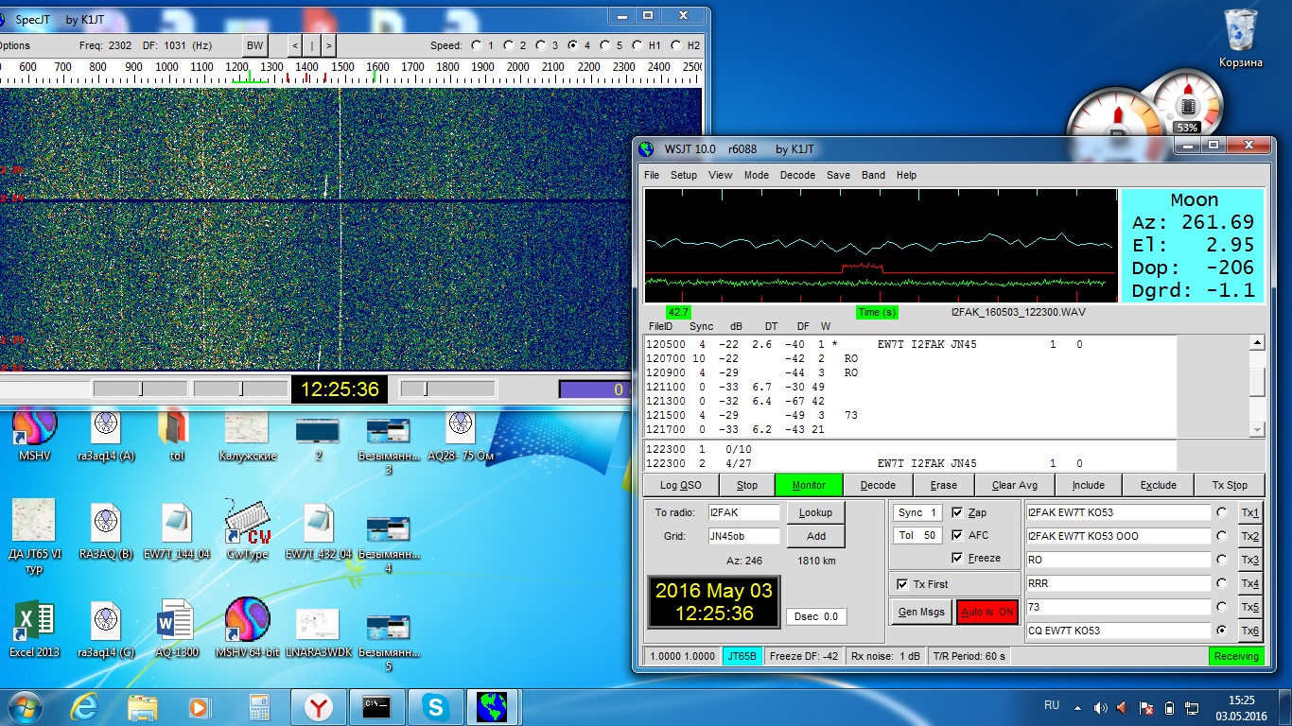Open the RA3AQ (B) antenna file icon
The width and height of the screenshot is (1292, 726).
(x=105, y=523)
